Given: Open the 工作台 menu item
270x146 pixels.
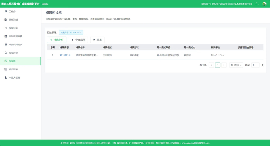Looking at the screenshot, I should pyautogui.click(x=20, y=11).
